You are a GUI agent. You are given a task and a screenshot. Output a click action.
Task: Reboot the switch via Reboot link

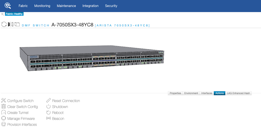click(58, 113)
